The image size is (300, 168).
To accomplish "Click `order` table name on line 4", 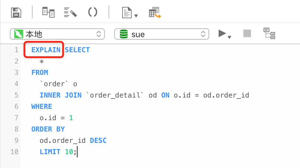I will click(54, 84).
